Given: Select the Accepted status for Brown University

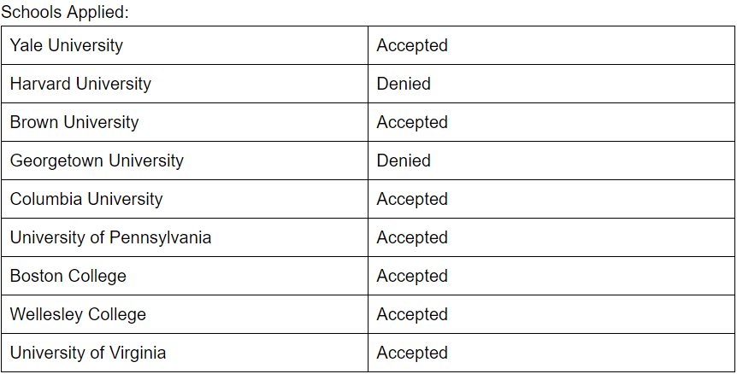Looking at the screenshot, I should (412, 122).
